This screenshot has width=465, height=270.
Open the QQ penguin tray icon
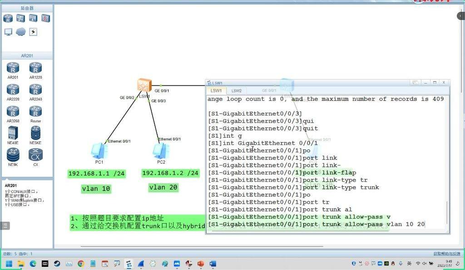click(393, 264)
